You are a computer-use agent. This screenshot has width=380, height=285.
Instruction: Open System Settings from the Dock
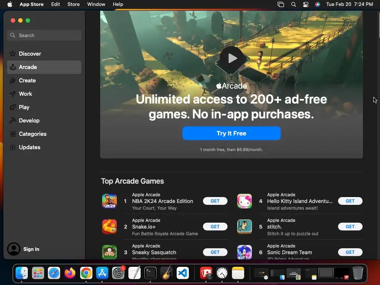[118, 273]
